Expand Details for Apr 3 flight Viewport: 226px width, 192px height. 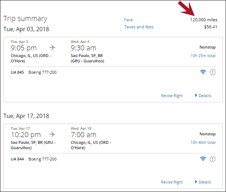coord(203,96)
